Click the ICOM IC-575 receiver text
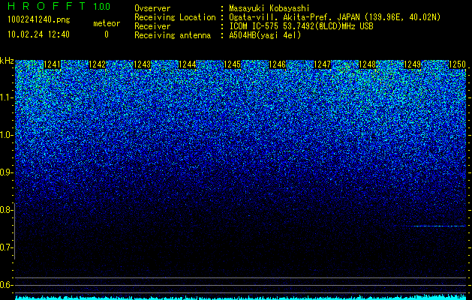Screen dimensions: 472x300 [301, 26]
